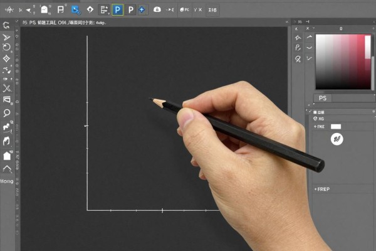Toggle the XG layer visibility icon

pyautogui.click(x=315, y=119)
